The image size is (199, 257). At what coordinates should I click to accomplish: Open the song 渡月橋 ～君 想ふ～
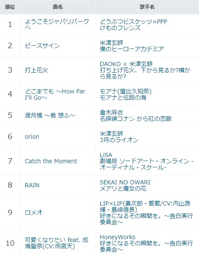coord(50,115)
